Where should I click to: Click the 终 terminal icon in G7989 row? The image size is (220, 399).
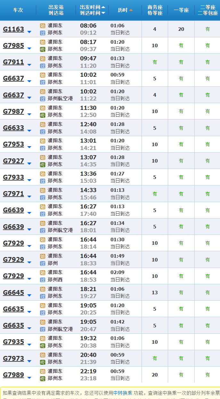pos(43,378)
